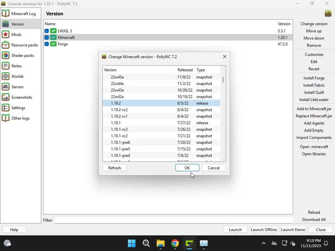This screenshot has width=335, height=251.
Task: Click Change version in right panel
Action: (x=314, y=24)
